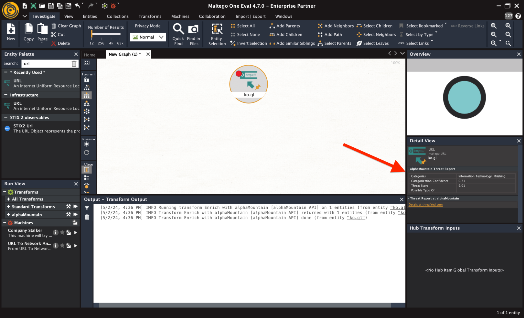
Task: Click the 4k mark on the results slider
Action: point(111,43)
